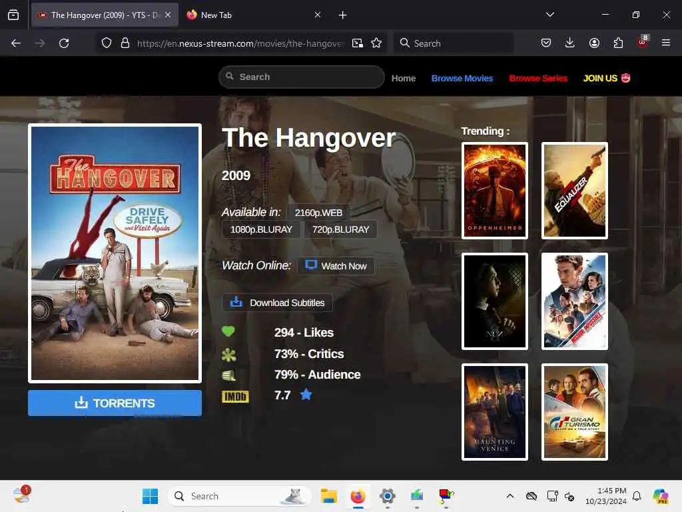Open the IMDb logo link
The width and height of the screenshot is (682, 512).
pos(235,396)
